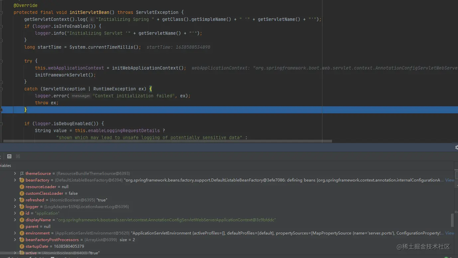The height and width of the screenshot is (258, 458).
Task: Expand the id variable node
Action: pos(15,213)
